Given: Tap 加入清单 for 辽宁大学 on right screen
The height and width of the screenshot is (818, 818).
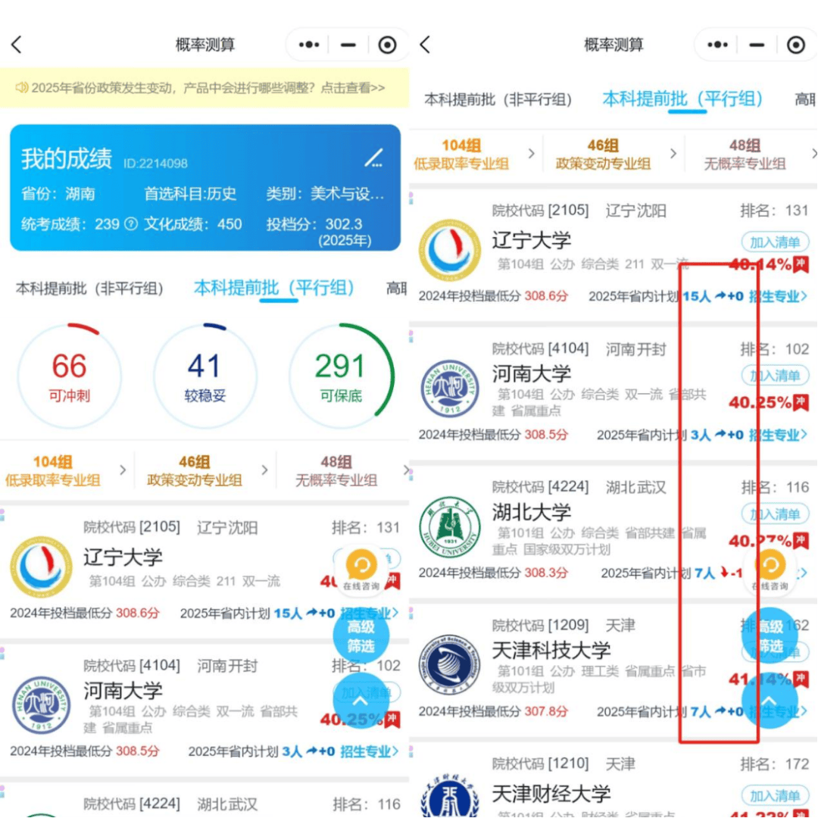Looking at the screenshot, I should click(775, 242).
